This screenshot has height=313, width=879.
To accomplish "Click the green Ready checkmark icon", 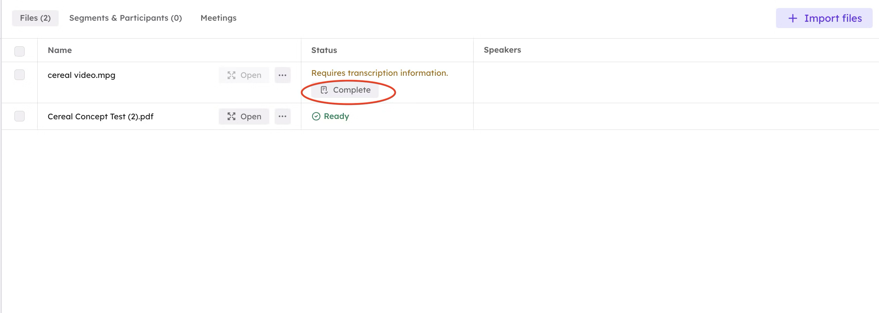I will tap(316, 116).
